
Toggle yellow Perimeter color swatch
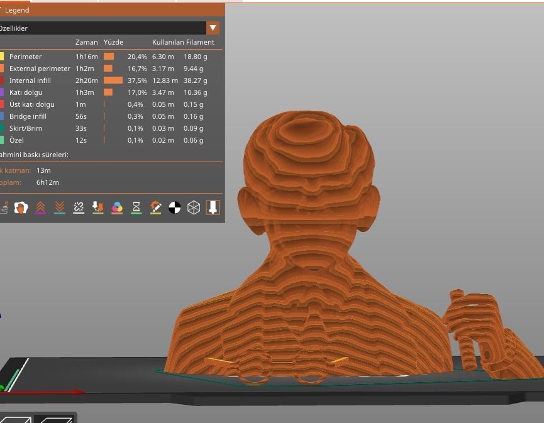coord(2,57)
